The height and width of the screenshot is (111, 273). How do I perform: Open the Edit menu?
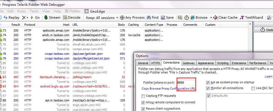tap(10, 11)
